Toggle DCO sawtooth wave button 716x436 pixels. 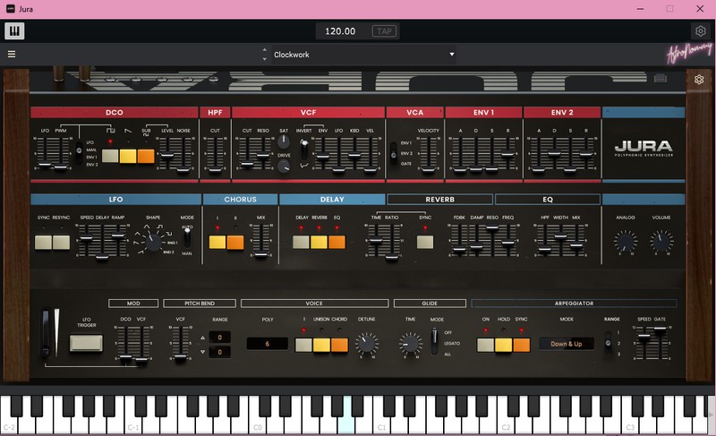[x=128, y=156]
